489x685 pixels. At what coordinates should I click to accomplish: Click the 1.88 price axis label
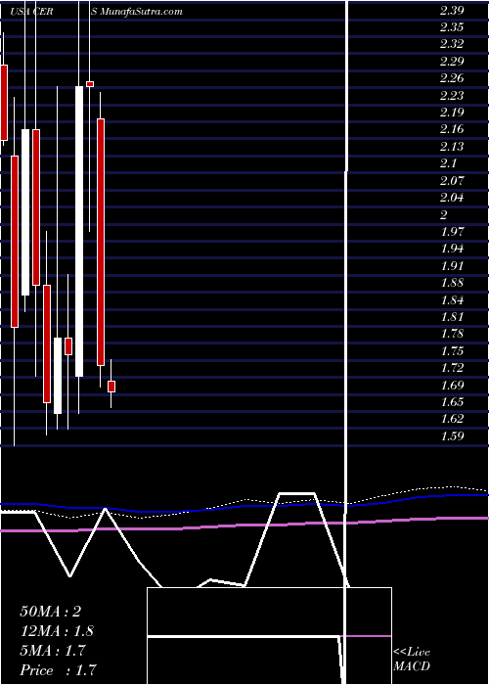pyautogui.click(x=452, y=283)
